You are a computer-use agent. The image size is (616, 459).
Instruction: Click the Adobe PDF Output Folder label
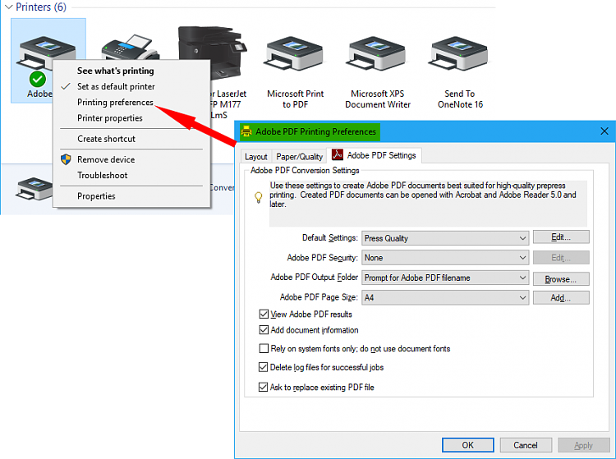315,278
